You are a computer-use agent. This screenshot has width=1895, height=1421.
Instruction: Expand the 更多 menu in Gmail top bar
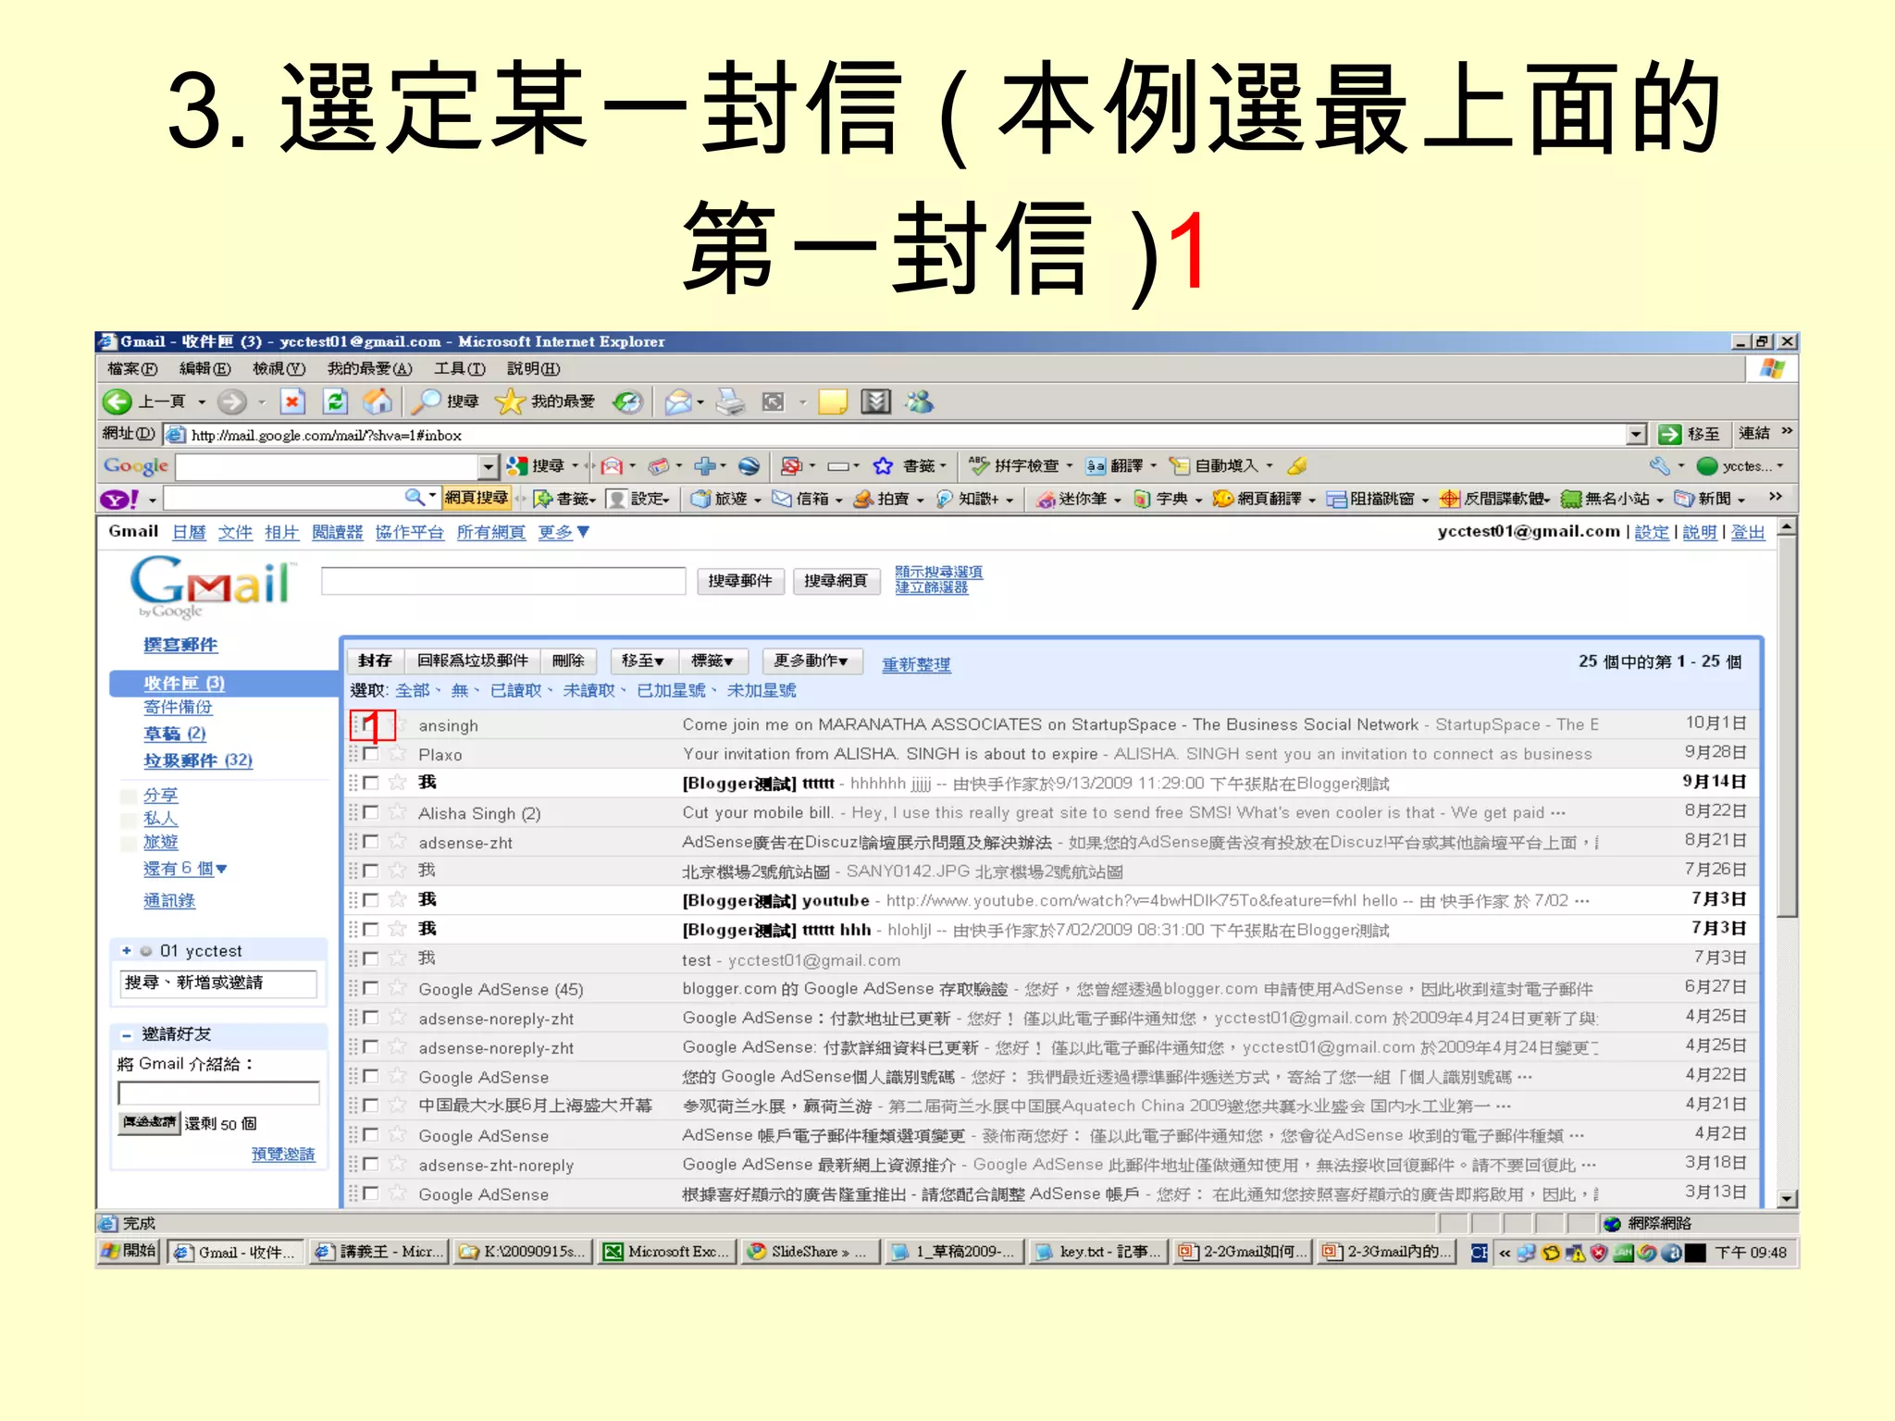click(x=564, y=532)
